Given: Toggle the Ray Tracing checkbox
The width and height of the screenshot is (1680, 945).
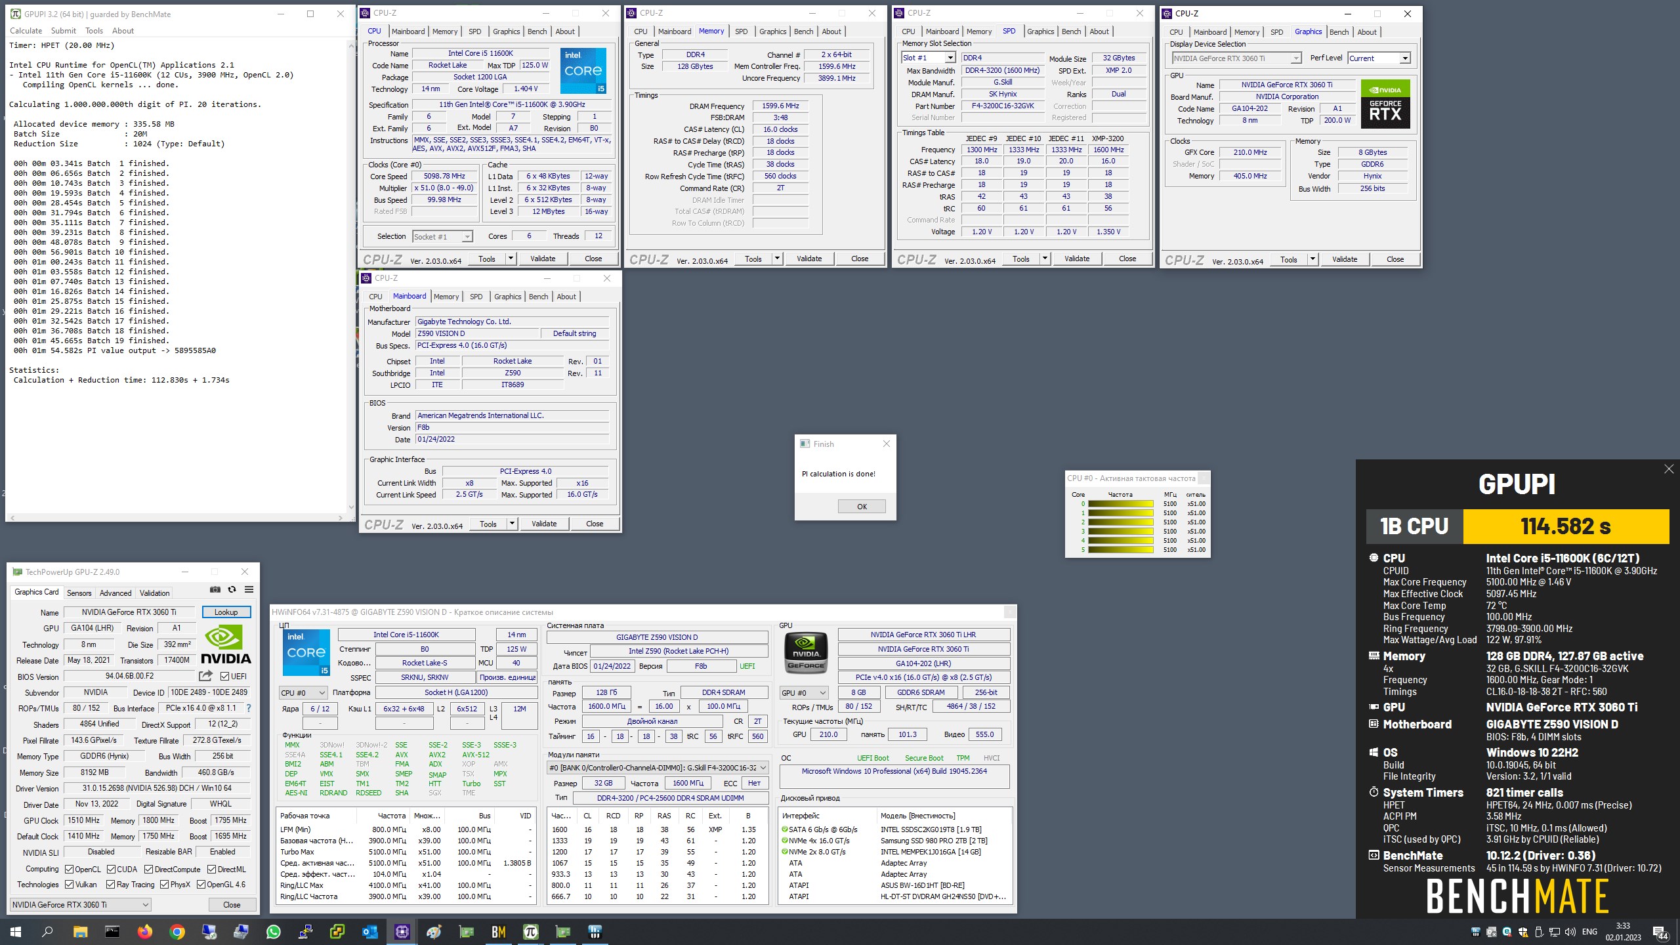Looking at the screenshot, I should 111,885.
